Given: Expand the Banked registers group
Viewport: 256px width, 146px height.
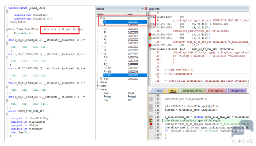Looking at the screenshot, I should (97, 82).
